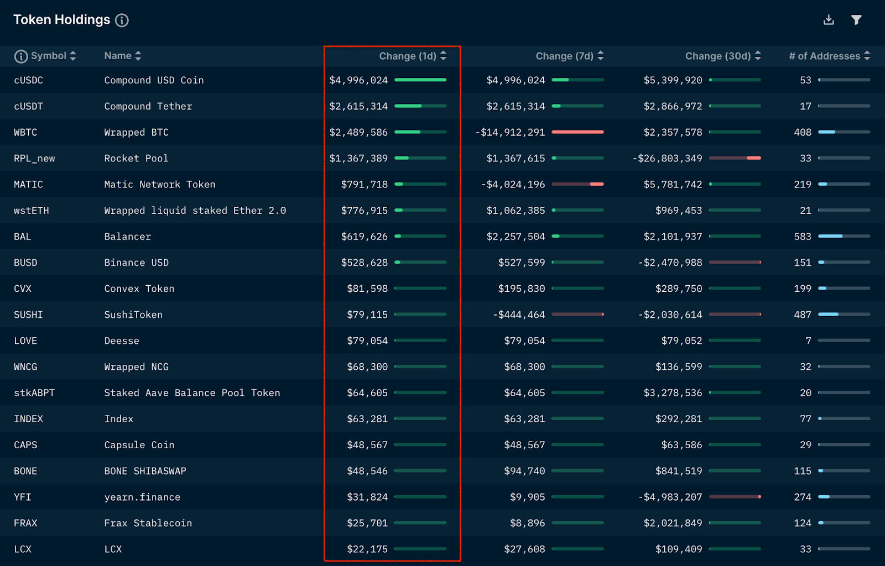The height and width of the screenshot is (566, 885).
Task: Click the 7d value -$4,024,196
Action: pyautogui.click(x=513, y=185)
